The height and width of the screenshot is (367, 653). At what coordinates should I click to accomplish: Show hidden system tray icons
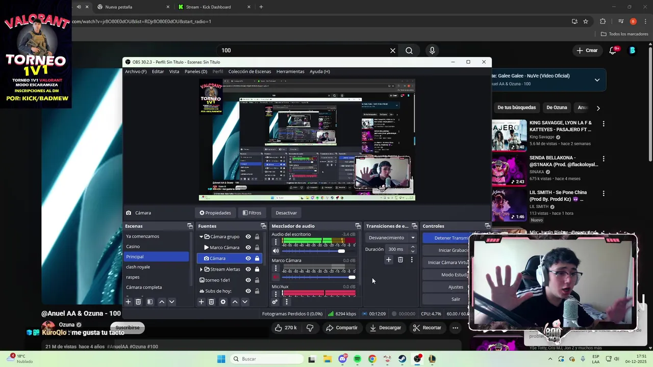(x=550, y=359)
